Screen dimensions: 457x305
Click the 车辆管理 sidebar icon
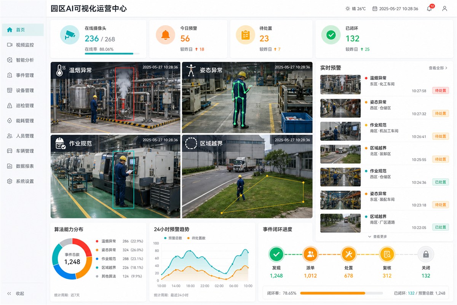(x=10, y=151)
